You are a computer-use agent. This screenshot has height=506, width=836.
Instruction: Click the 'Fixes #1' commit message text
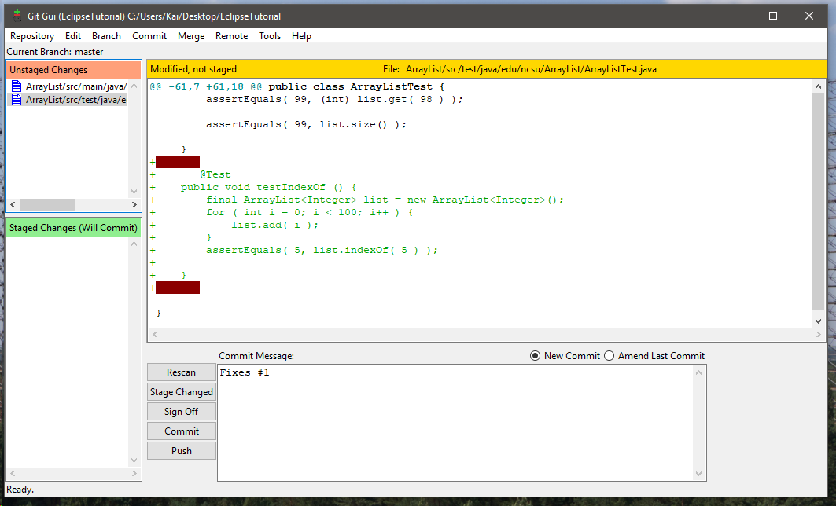pos(244,373)
